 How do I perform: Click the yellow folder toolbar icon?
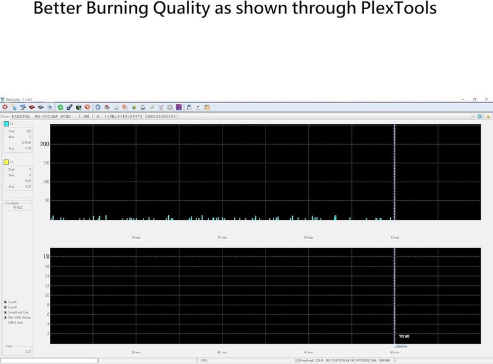[x=207, y=107]
